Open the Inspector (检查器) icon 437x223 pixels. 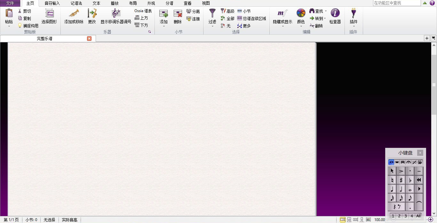click(x=335, y=13)
